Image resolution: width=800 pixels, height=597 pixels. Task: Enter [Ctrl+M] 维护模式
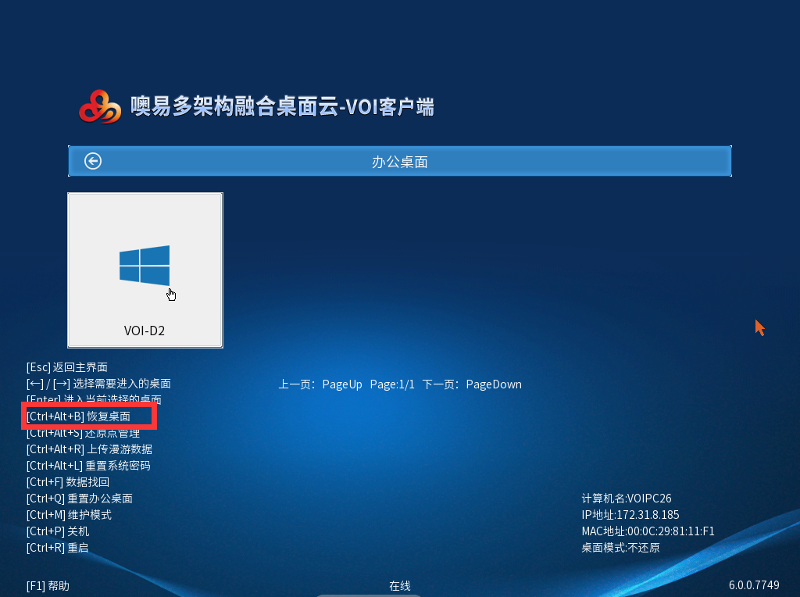[x=69, y=515]
